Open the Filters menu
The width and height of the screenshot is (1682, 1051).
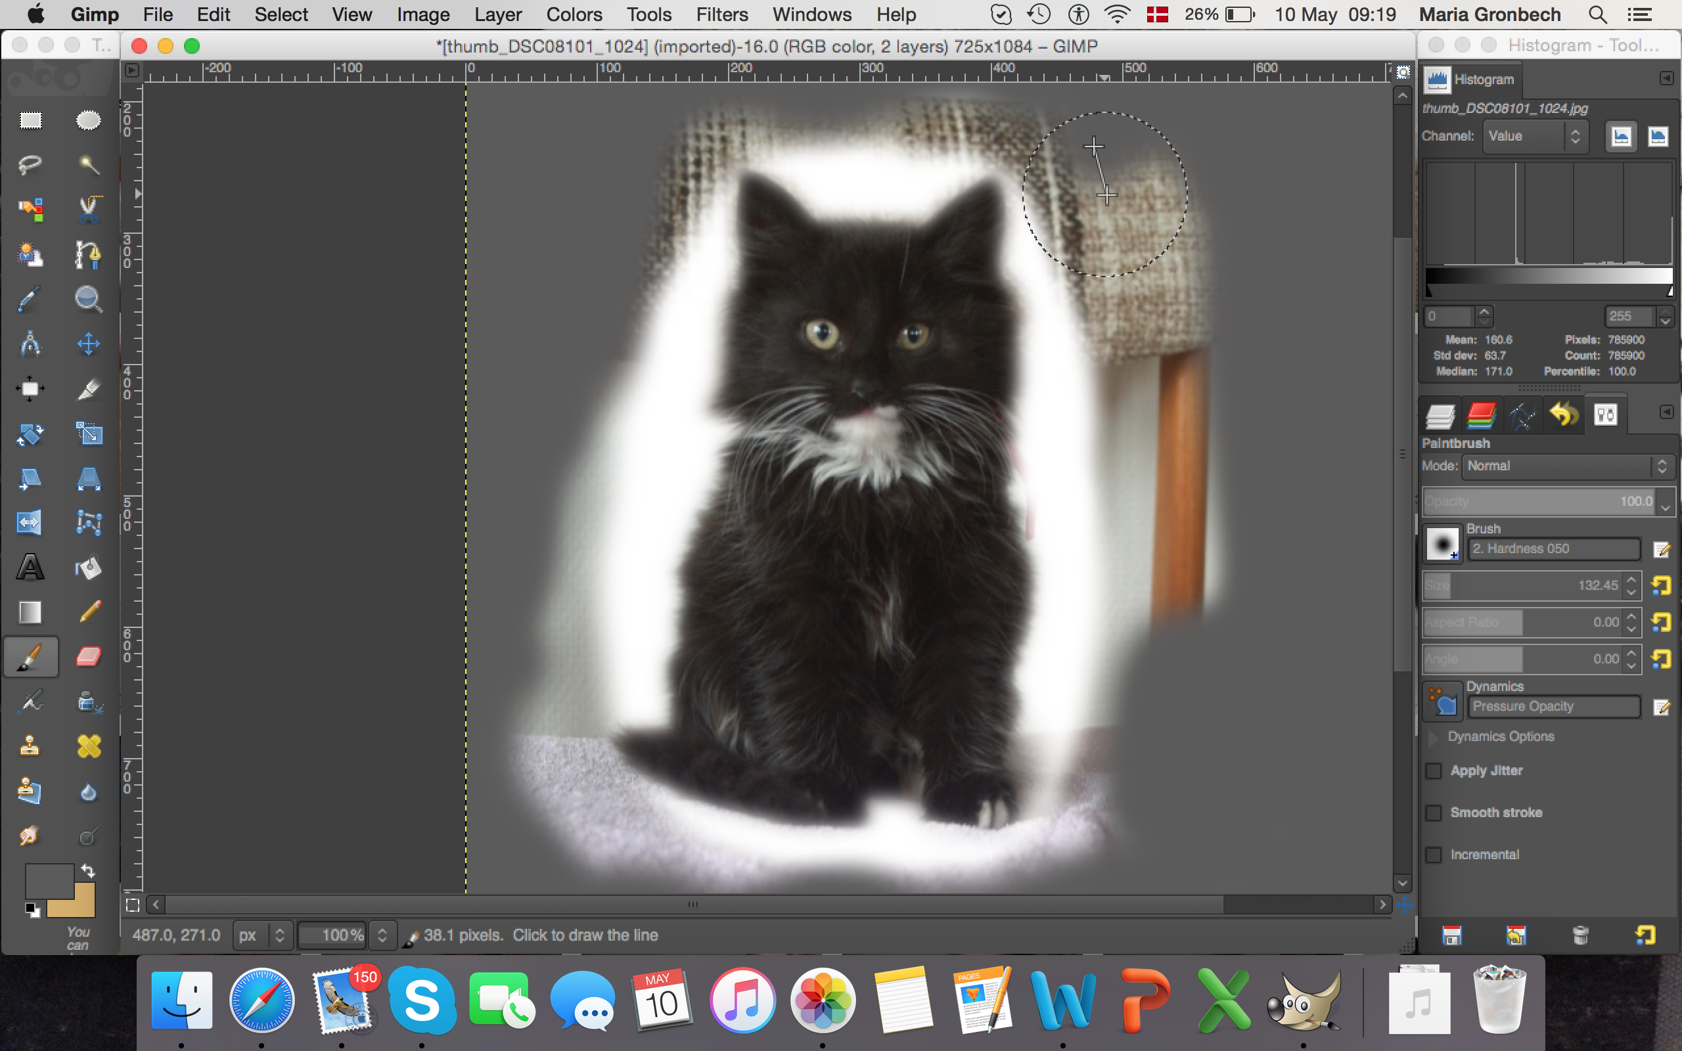[x=721, y=14]
